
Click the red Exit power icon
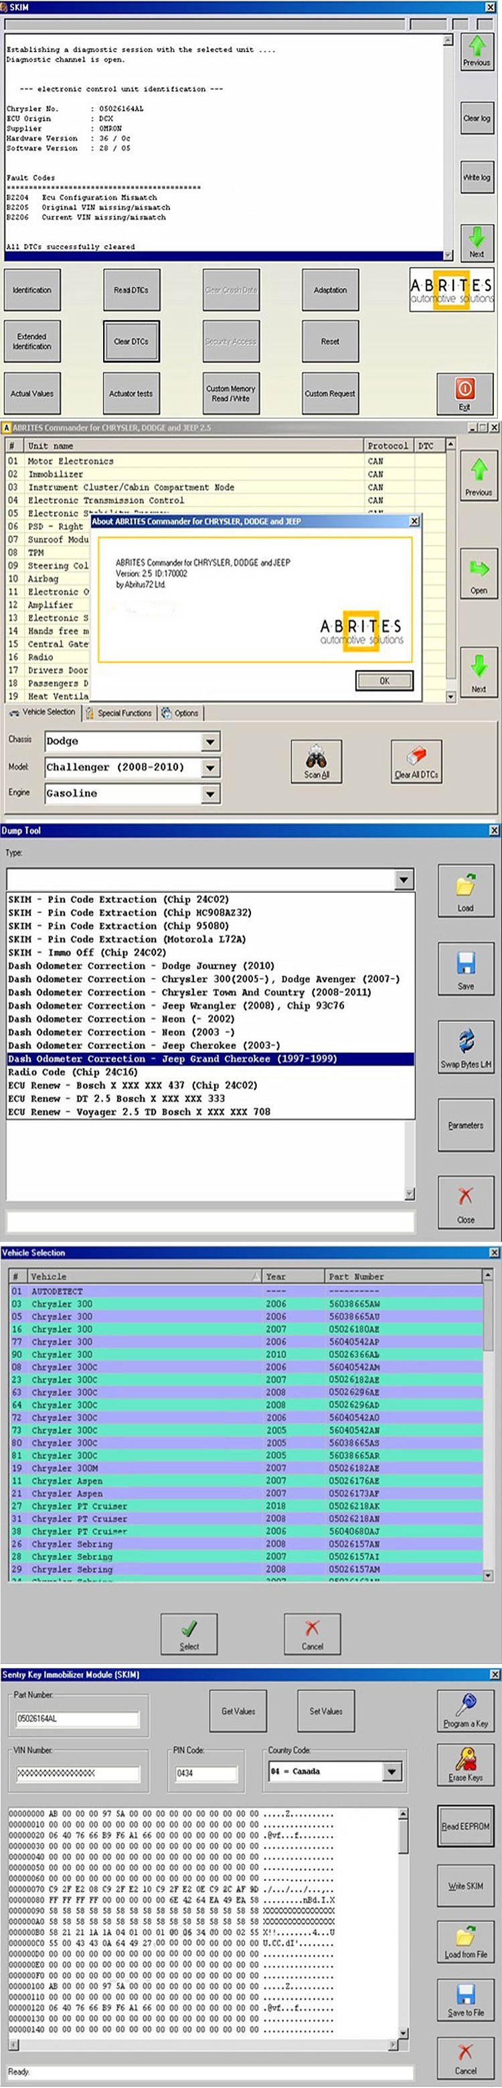[x=465, y=393]
